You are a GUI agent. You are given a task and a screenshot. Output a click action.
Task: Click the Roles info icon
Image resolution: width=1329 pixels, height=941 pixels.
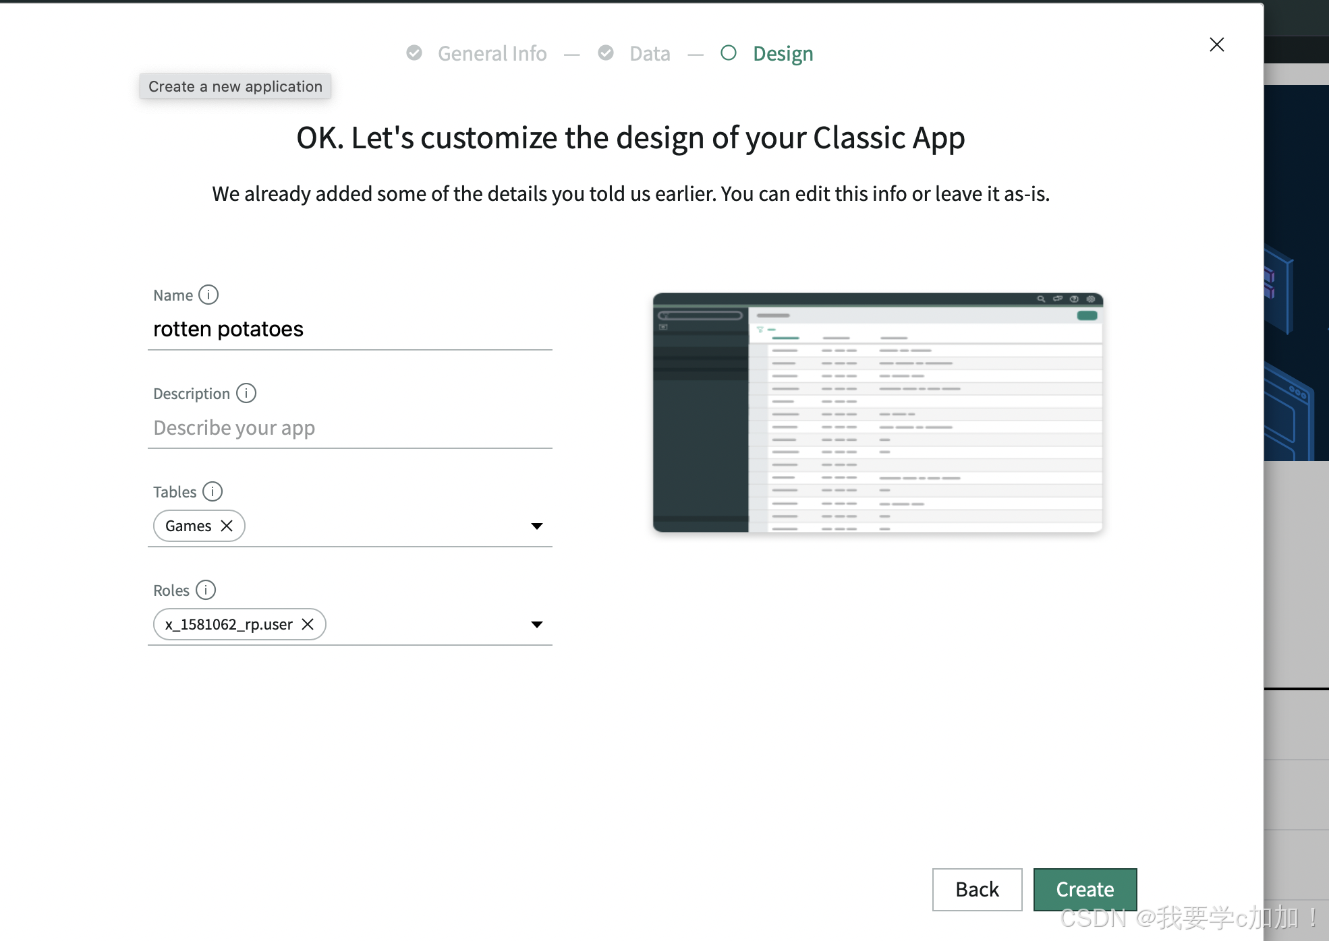pyautogui.click(x=206, y=590)
